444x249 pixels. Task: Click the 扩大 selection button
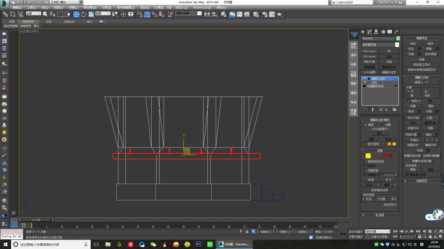[x=388, y=180]
